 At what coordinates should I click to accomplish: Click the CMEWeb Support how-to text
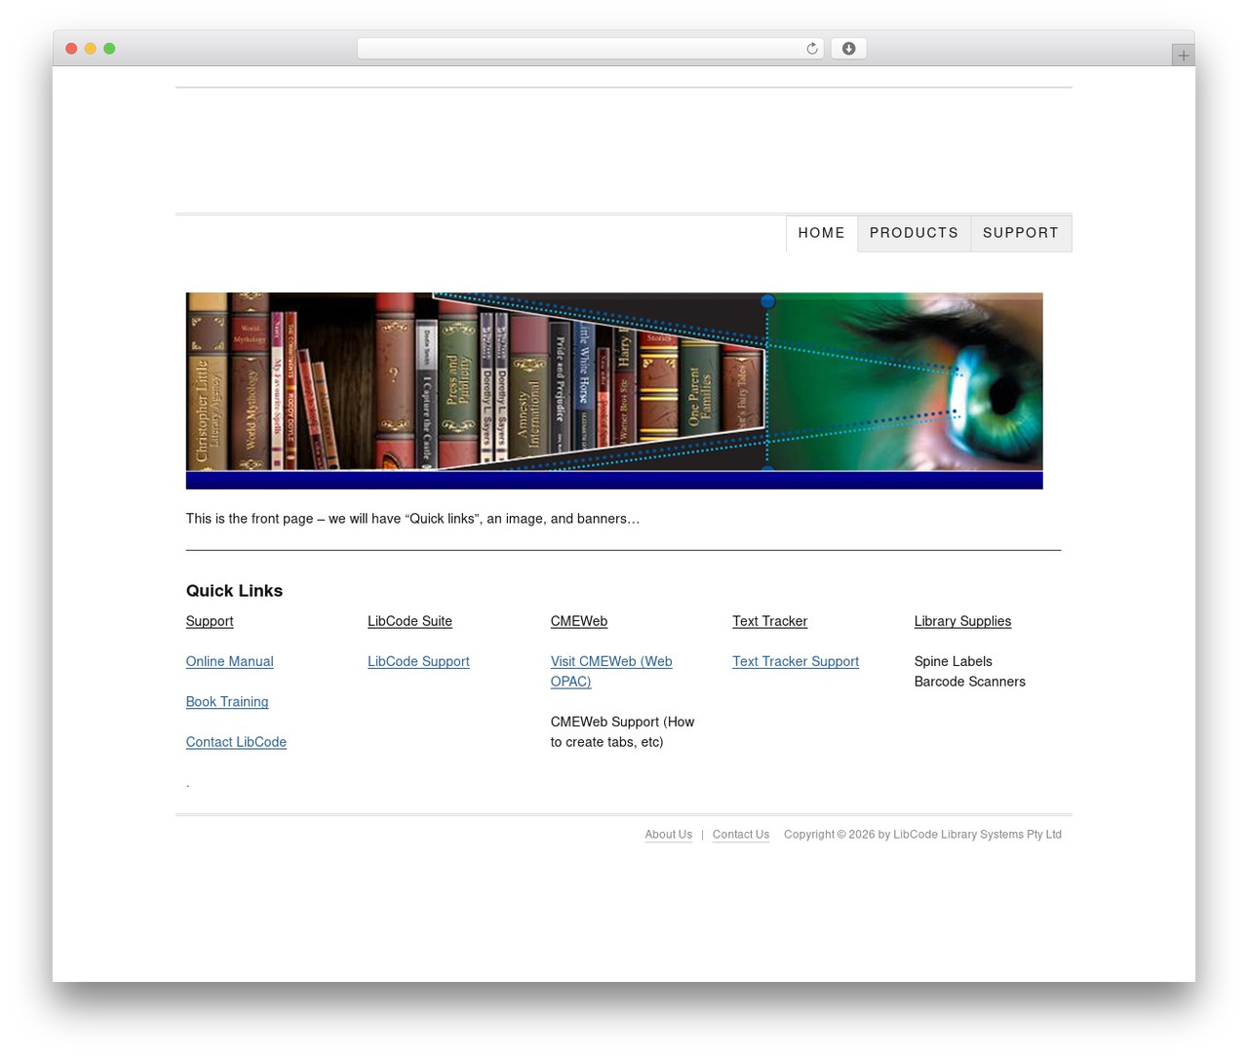pos(623,731)
